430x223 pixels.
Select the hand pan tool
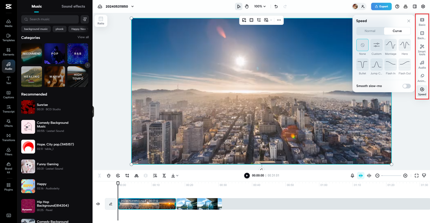tap(247, 6)
